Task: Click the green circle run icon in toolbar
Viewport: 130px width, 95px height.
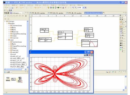Action: 53,8
